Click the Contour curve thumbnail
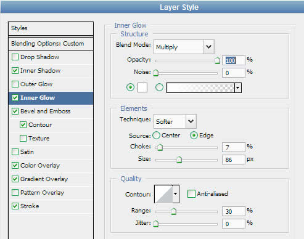The width and height of the screenshot is (304, 239). (x=163, y=194)
